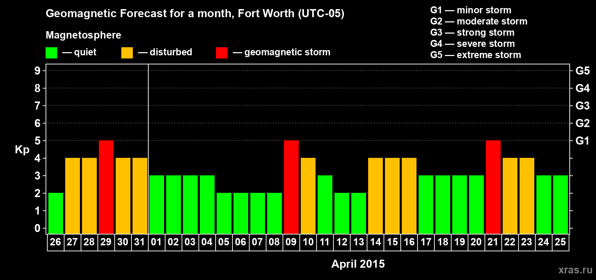This screenshot has width=596, height=280.
Task: Click 'G2 — moderate storm' legend text
Action: (x=479, y=21)
